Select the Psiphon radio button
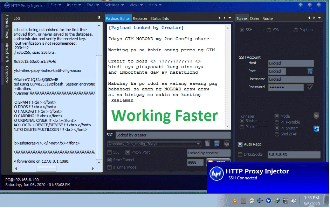Screen dimensions: 330x208 pos(296,30)
